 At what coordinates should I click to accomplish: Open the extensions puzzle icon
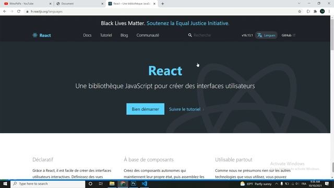[315, 11]
